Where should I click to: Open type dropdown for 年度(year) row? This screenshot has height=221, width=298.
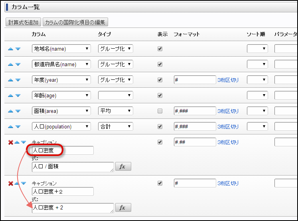point(116,80)
